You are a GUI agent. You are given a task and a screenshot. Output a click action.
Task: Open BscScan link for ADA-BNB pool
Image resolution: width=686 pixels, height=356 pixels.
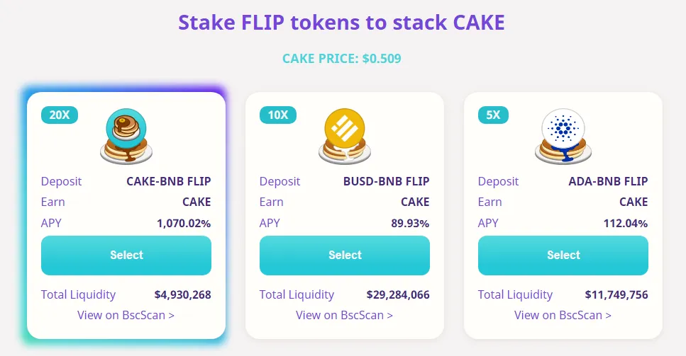563,315
